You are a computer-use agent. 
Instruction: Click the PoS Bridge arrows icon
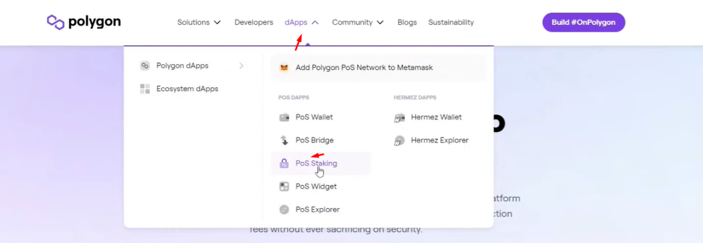tap(284, 141)
